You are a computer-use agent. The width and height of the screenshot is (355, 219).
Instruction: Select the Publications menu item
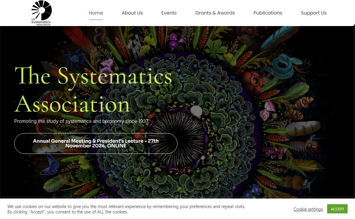click(x=268, y=13)
